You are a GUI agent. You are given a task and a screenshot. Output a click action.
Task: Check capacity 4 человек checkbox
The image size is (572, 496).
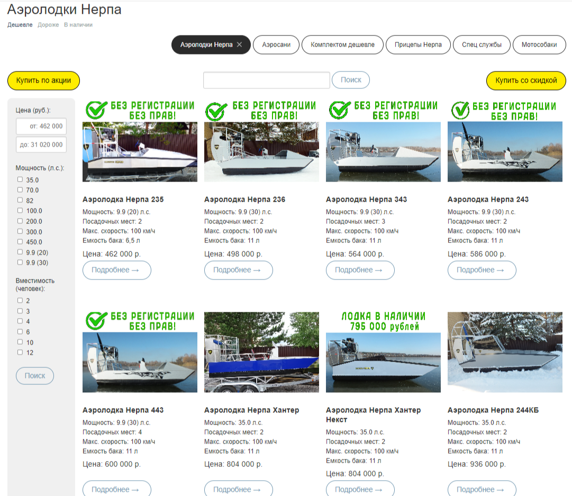(20, 321)
